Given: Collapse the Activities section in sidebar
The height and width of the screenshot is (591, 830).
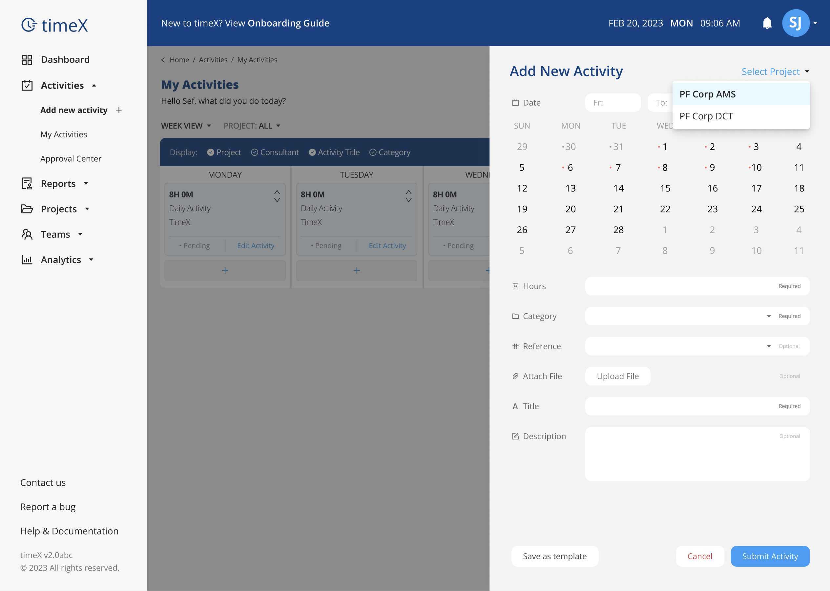Looking at the screenshot, I should pyautogui.click(x=94, y=85).
